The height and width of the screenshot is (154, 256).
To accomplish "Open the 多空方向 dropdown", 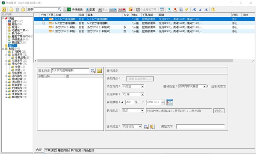I will (x=142, y=86).
